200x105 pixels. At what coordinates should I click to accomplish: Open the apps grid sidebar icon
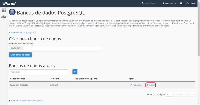tap(4, 10)
